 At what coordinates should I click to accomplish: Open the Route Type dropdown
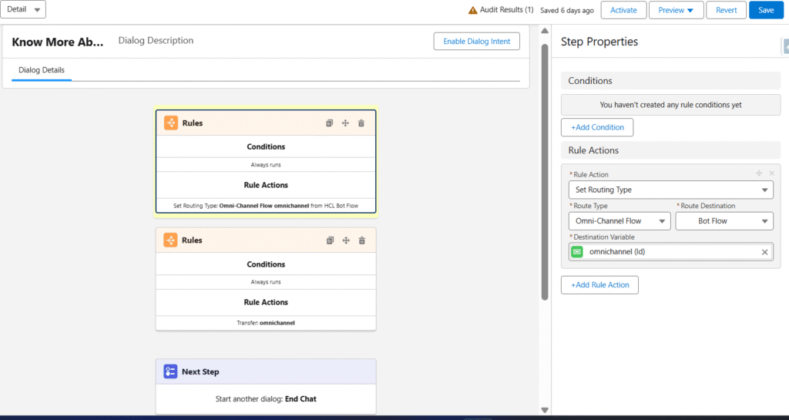[619, 221]
